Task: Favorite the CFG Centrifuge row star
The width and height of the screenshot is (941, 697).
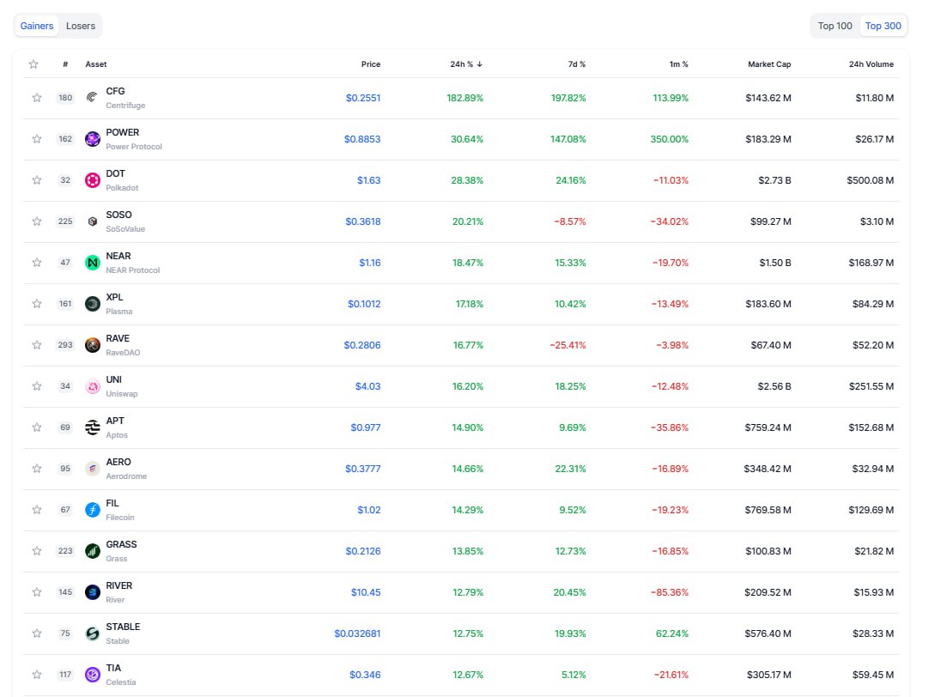Action: pos(36,98)
